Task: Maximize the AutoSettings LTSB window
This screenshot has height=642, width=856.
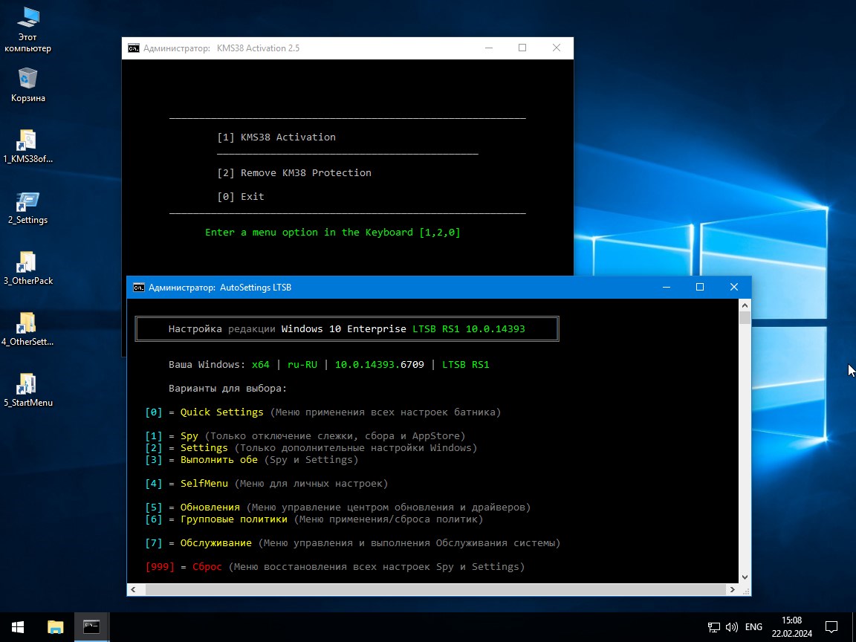Action: click(x=700, y=287)
